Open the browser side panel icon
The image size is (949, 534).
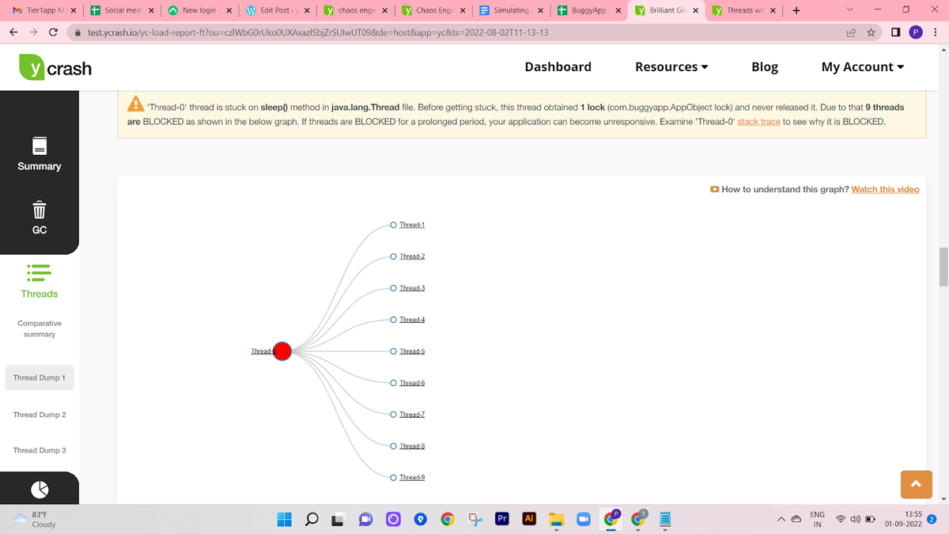897,33
